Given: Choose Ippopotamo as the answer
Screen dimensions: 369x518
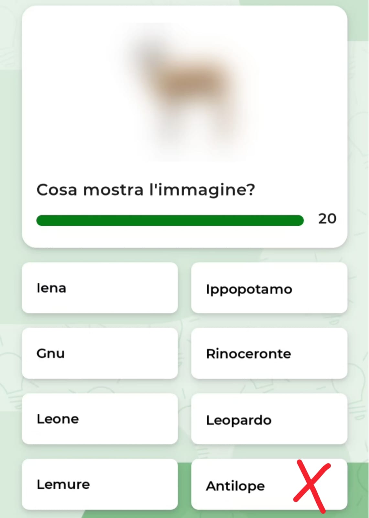Looking at the screenshot, I should pyautogui.click(x=269, y=288).
